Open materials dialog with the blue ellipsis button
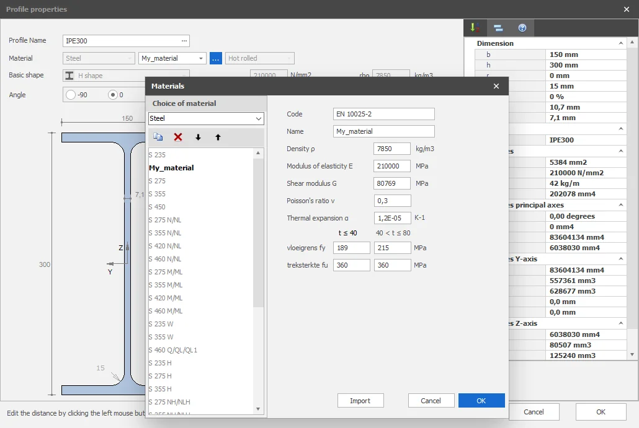The height and width of the screenshot is (428, 639). click(x=215, y=58)
